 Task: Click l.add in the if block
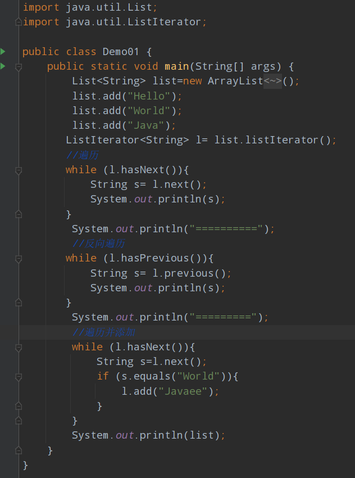[136, 391]
